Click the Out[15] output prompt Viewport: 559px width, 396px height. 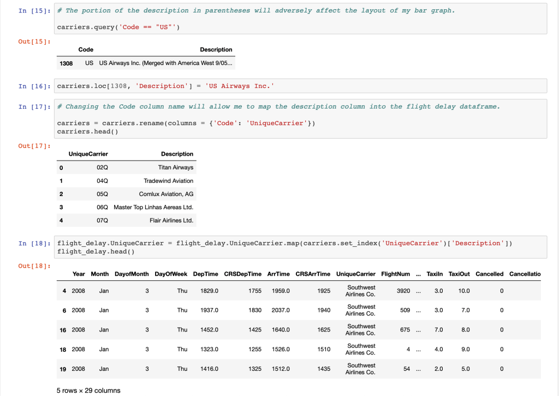pos(35,42)
